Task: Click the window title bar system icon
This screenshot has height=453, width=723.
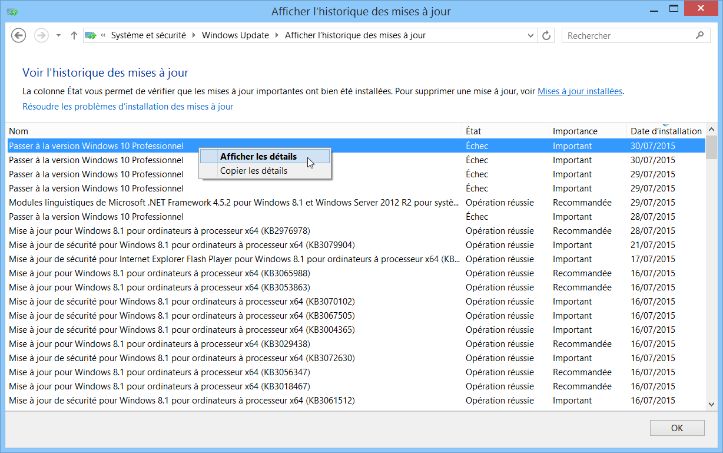Action: point(12,11)
